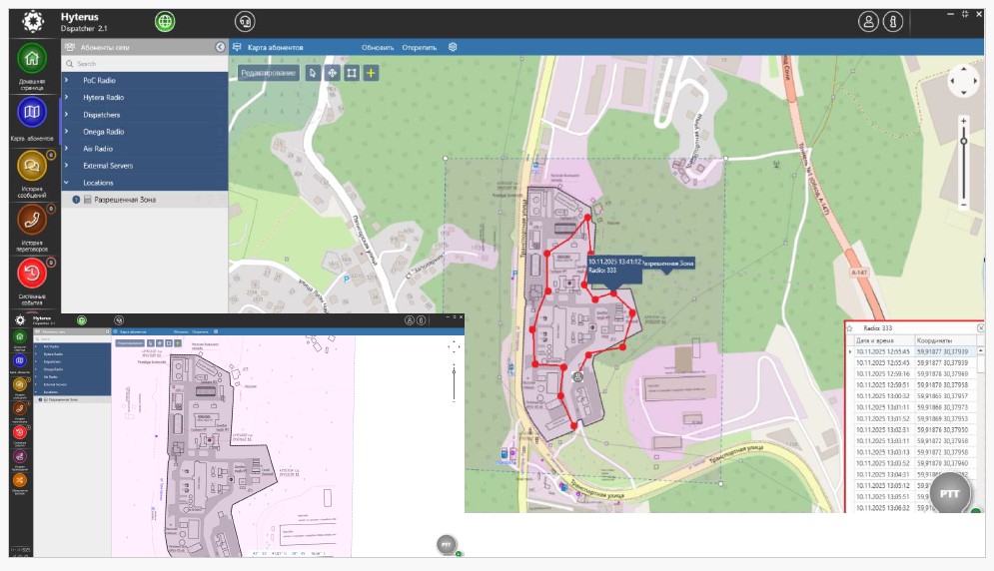
Task: Open the info icon next to the profile icon
Action: click(x=892, y=22)
